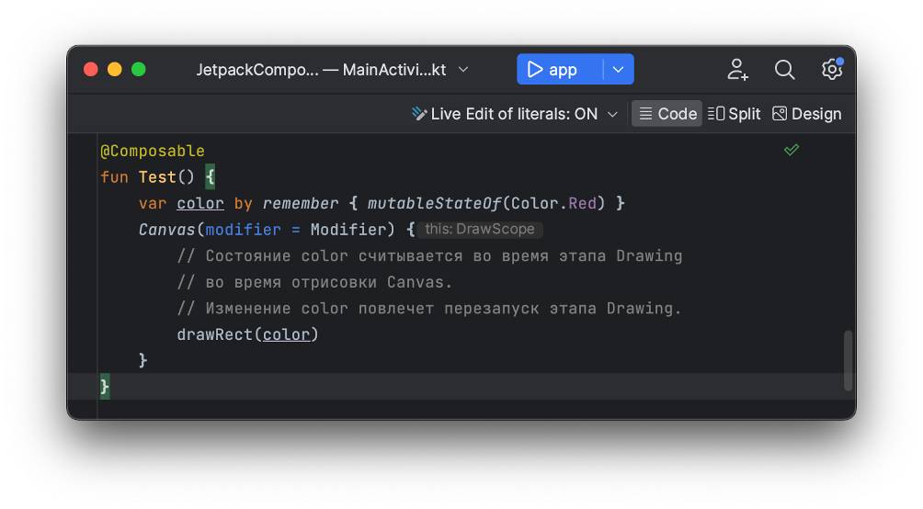The width and height of the screenshot is (923, 509).
Task: Place the cursor on the drawRect call
Action: pos(217,334)
